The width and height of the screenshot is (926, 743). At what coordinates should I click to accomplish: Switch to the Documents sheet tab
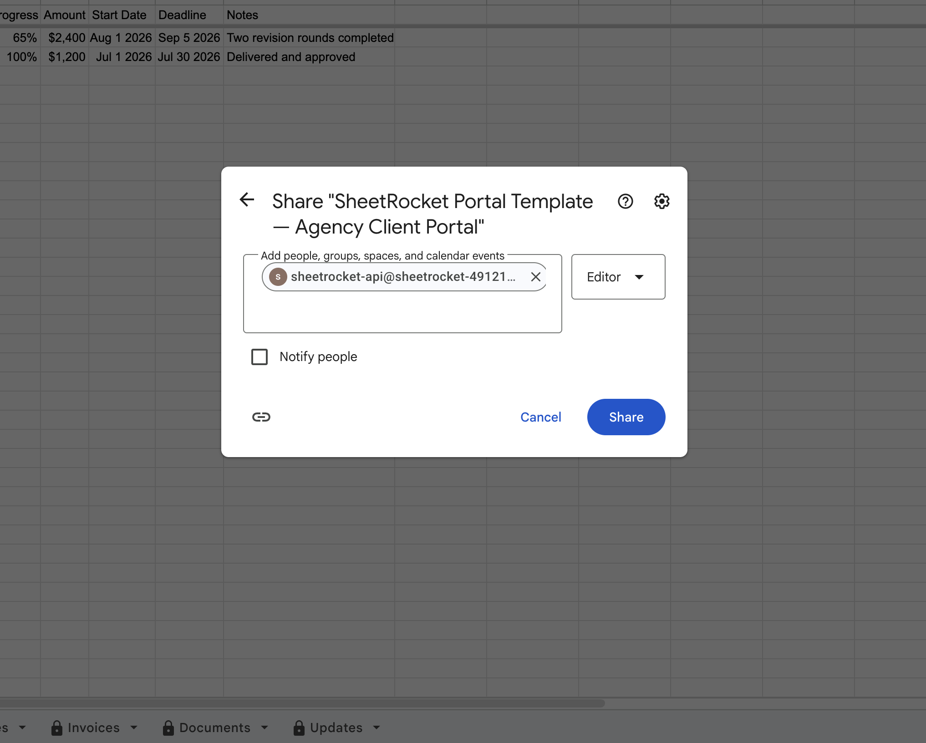(x=215, y=728)
